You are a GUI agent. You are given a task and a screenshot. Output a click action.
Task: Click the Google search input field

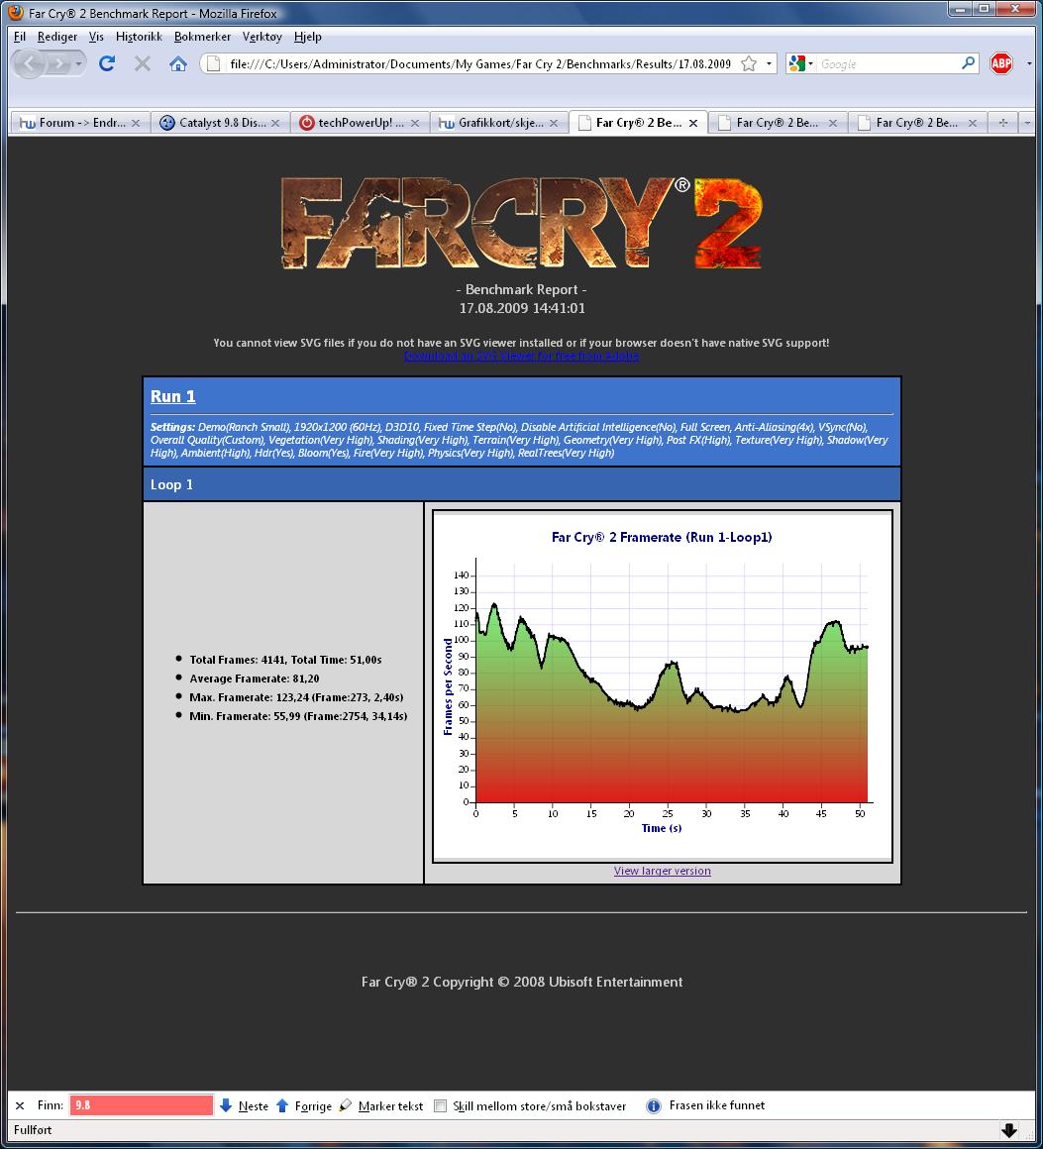(x=887, y=63)
